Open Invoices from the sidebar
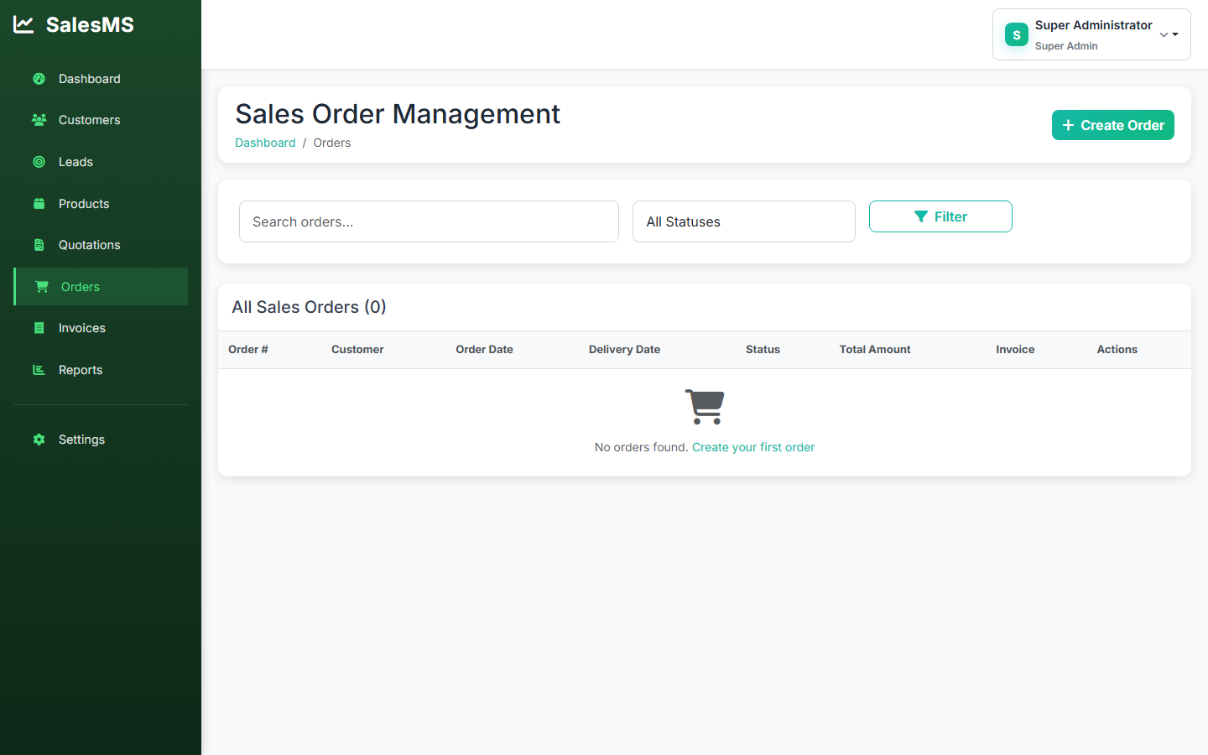1208x755 pixels. click(101, 328)
